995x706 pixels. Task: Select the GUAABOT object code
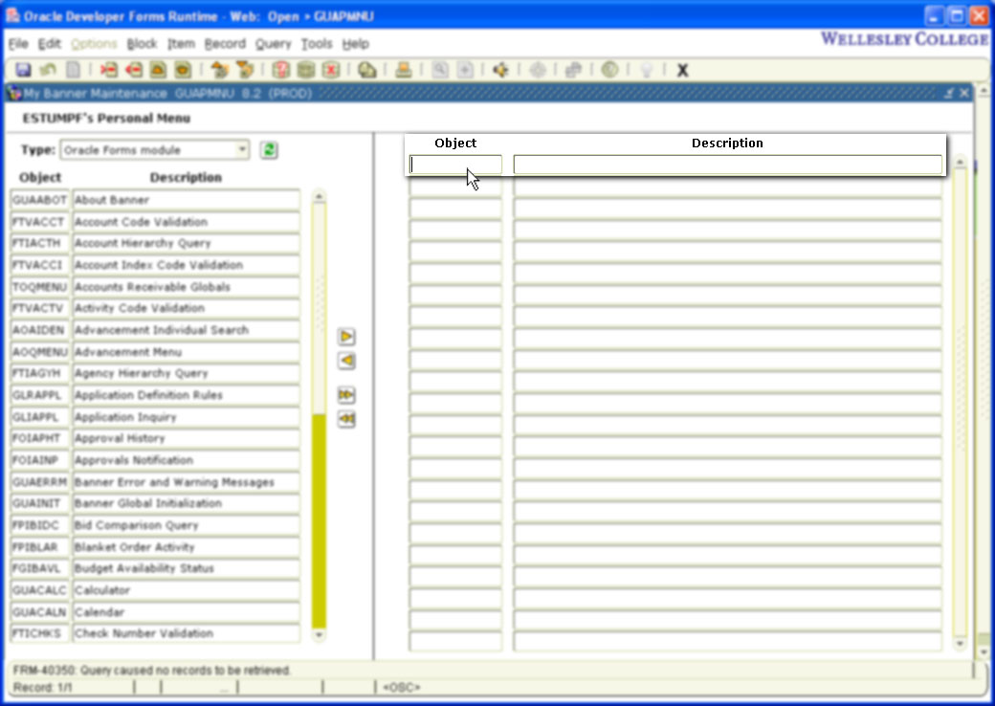(x=39, y=200)
